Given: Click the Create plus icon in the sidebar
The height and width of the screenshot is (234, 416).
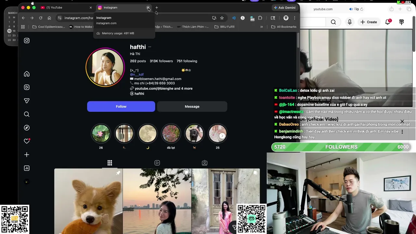Looking at the screenshot, I should (x=27, y=155).
